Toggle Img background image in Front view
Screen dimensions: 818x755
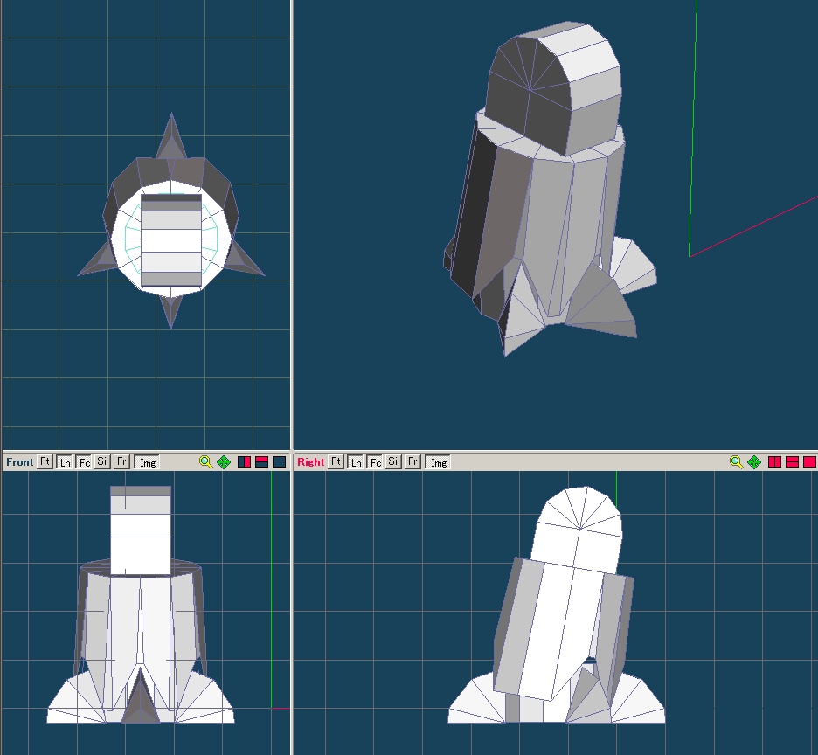148,461
